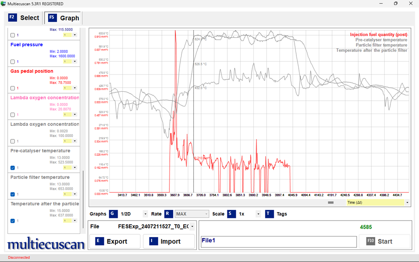Open the Graphs 1/2D dropdown
419x262 pixels.
[x=145, y=214]
